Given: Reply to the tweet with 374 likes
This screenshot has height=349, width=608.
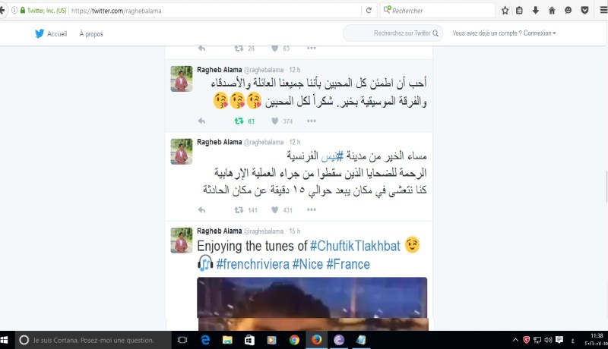Looking at the screenshot, I should point(201,121).
